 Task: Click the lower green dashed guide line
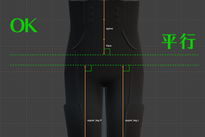point(41,65)
